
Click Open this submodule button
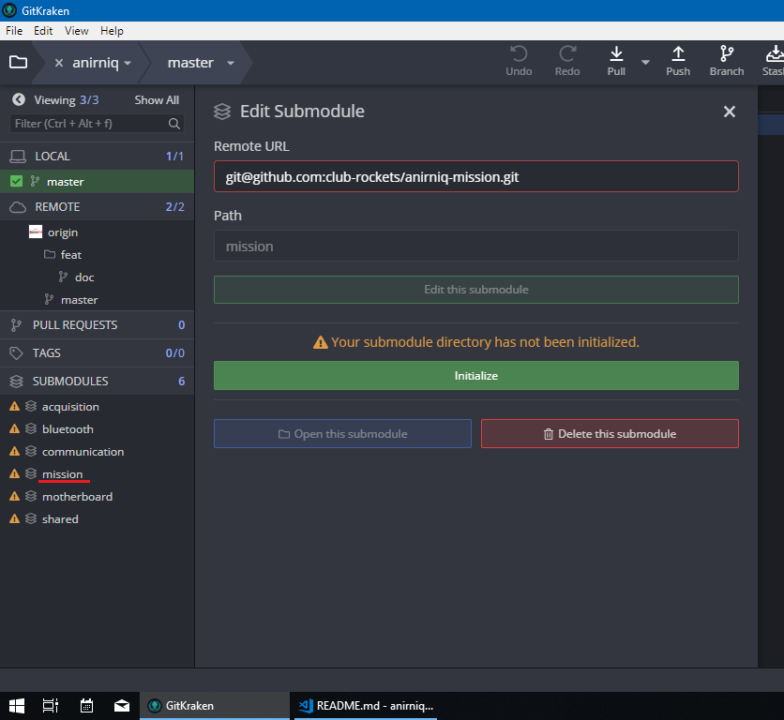[342, 433]
